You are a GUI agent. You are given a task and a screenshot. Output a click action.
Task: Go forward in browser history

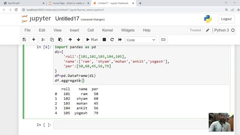[10, 10]
